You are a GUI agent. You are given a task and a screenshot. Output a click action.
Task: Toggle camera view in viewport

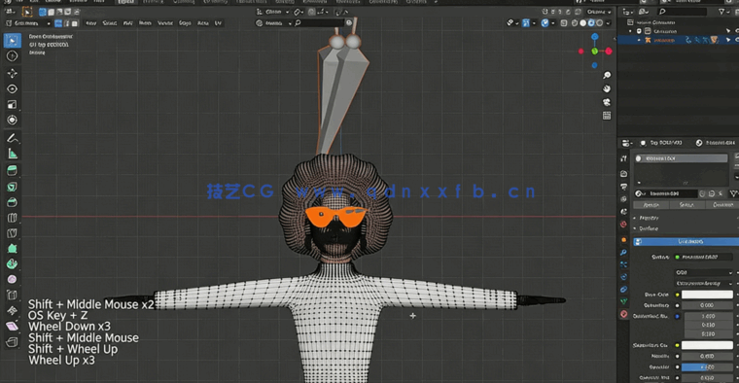[607, 102]
